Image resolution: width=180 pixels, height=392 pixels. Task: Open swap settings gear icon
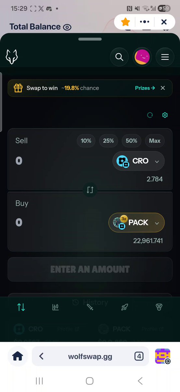(165, 115)
